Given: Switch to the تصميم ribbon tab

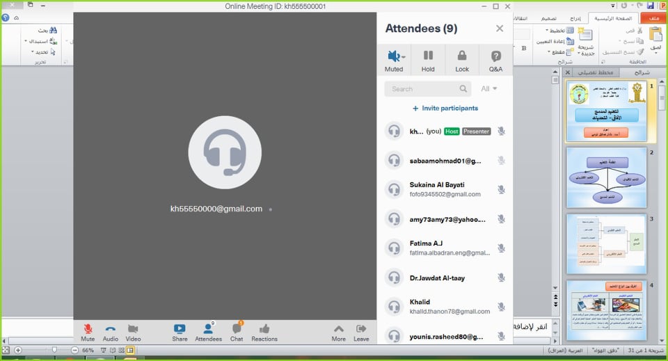Looking at the screenshot, I should pos(550,18).
